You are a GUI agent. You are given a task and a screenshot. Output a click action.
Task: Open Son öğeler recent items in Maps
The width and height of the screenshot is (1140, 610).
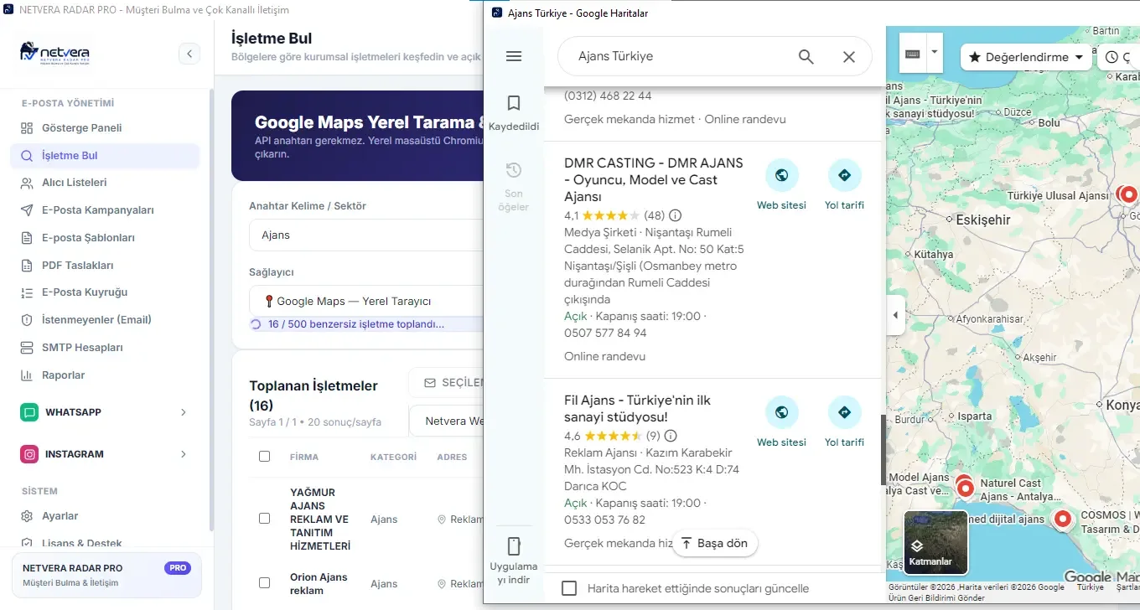(x=514, y=186)
